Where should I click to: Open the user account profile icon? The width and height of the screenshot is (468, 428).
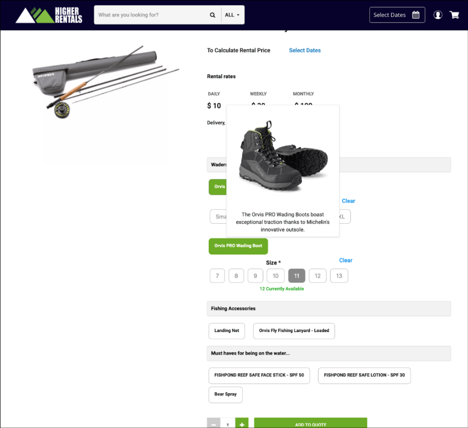tap(437, 15)
